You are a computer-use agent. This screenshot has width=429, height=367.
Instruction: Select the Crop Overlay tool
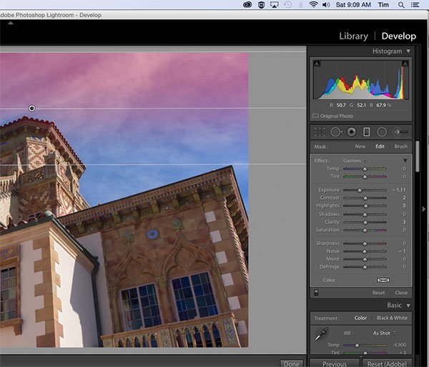[x=320, y=132]
